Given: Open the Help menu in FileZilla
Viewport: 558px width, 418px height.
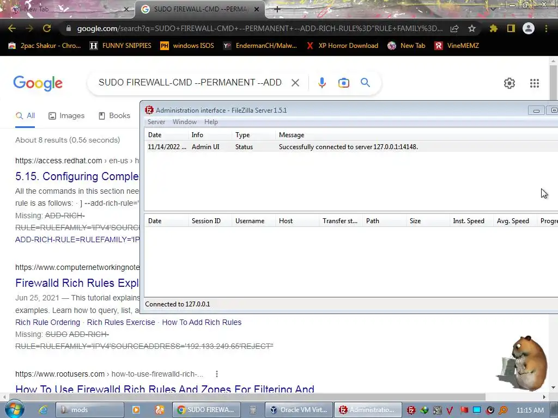Looking at the screenshot, I should [x=211, y=122].
